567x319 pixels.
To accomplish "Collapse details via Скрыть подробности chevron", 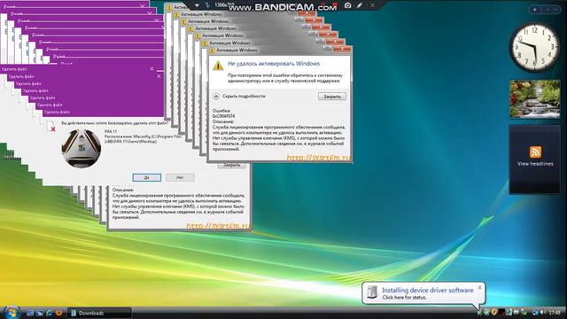I will click(216, 97).
